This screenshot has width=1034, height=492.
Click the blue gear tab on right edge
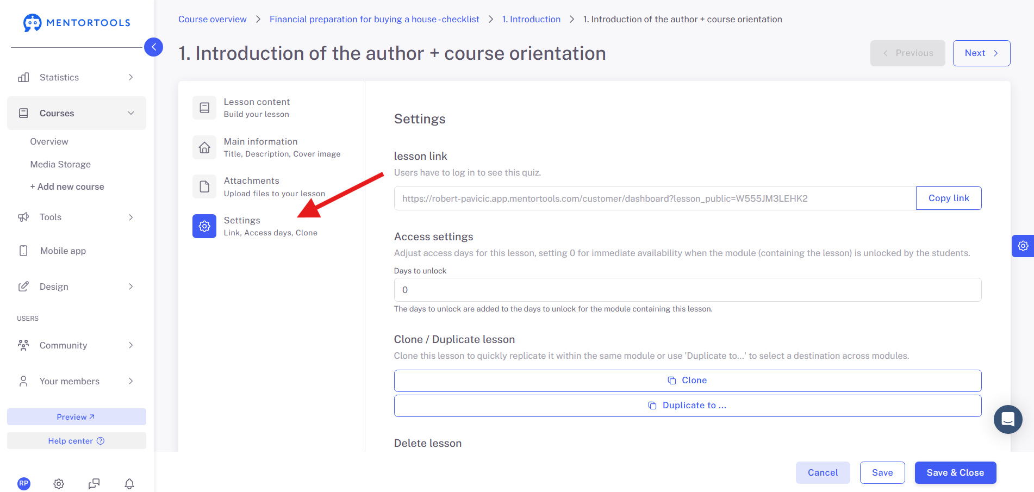[x=1023, y=246]
